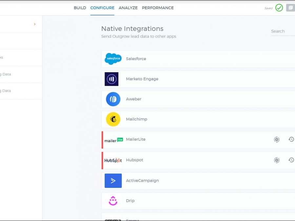The width and height of the screenshot is (295, 221).
Task: Click the green Saved checkmark icon
Action: pos(279,8)
